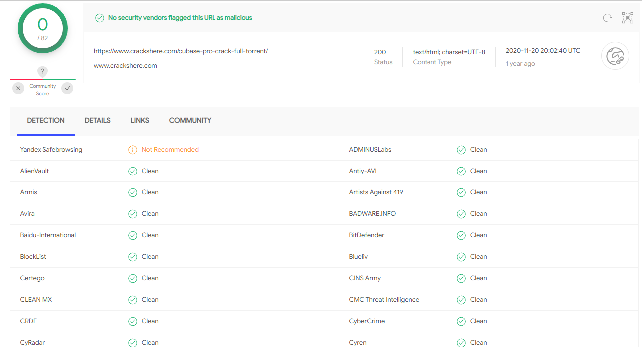Vote malicious with the X button

click(x=18, y=88)
